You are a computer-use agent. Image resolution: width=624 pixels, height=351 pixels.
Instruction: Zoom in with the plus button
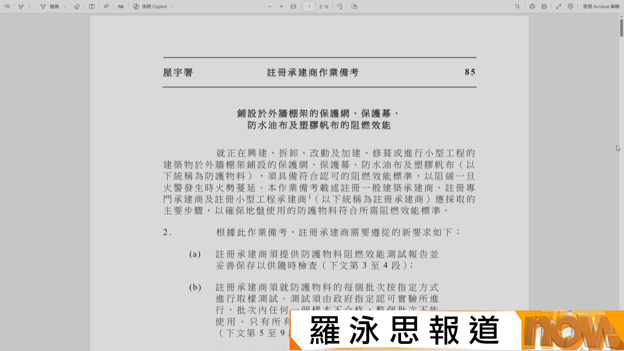coord(281,6)
